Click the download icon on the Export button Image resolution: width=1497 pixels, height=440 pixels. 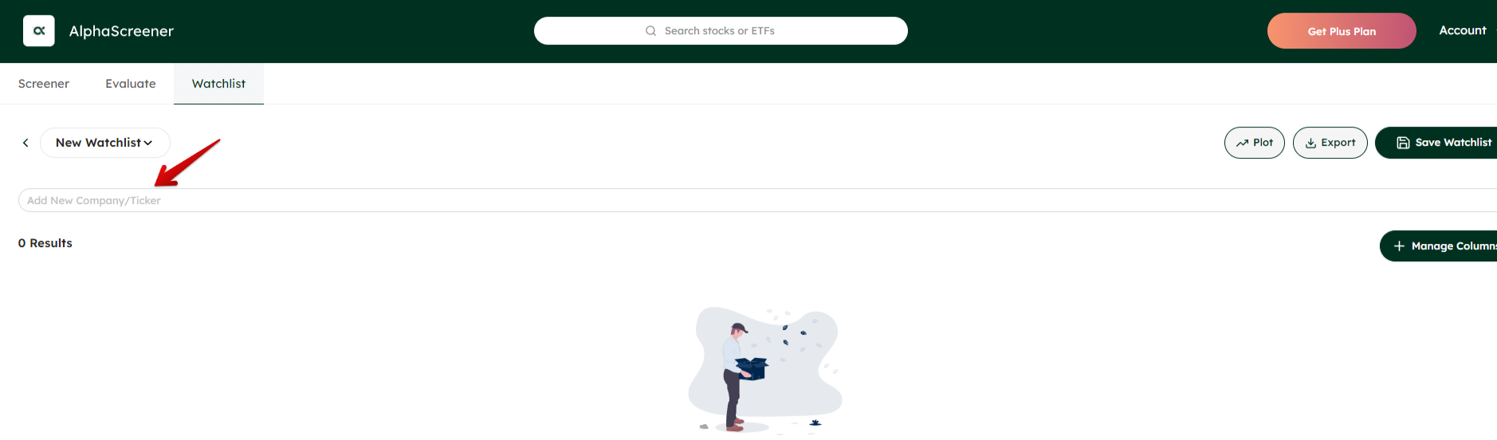tap(1310, 143)
